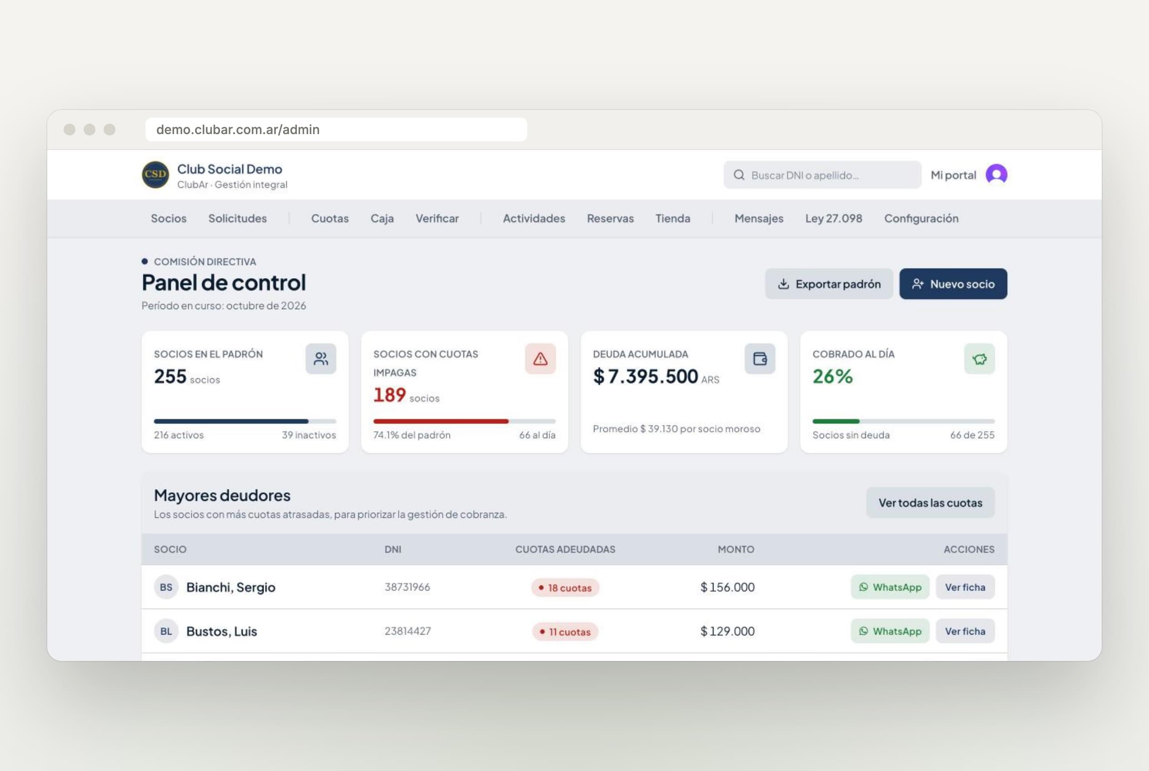Image resolution: width=1149 pixels, height=771 pixels.
Task: Send WhatsApp to Bianchi, Sergio
Action: tap(889, 587)
